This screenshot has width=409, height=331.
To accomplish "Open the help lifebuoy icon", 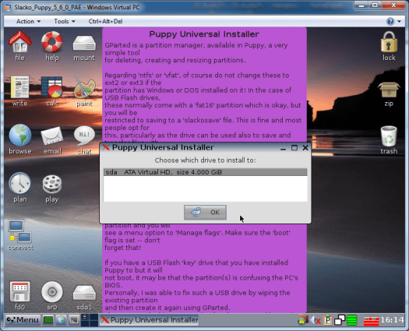I will pos(52,42).
